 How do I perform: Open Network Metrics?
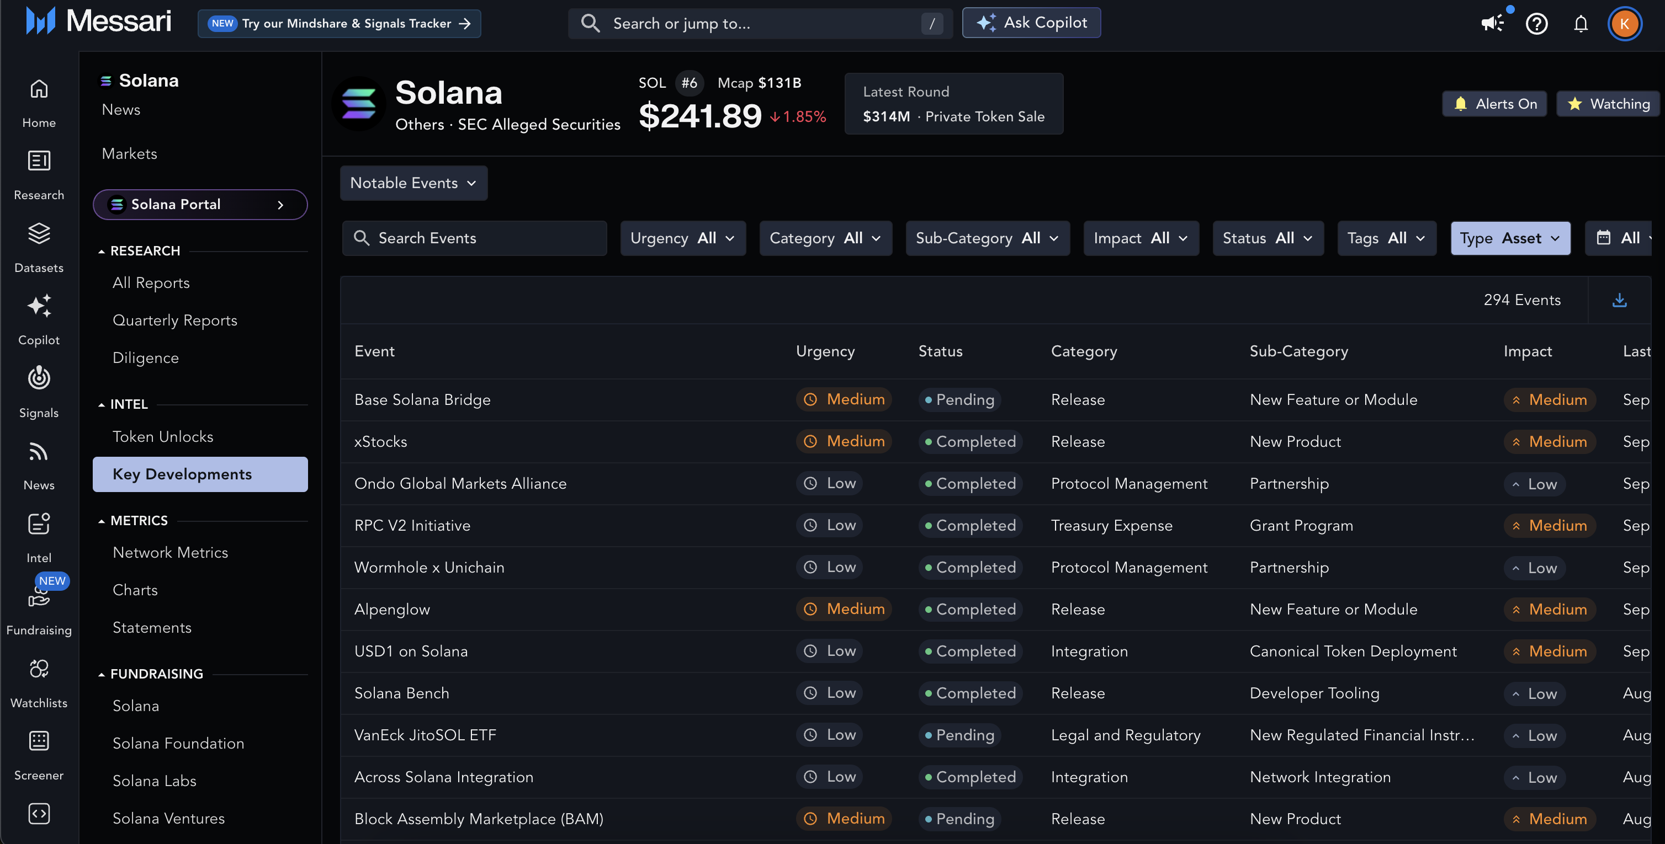point(170,552)
